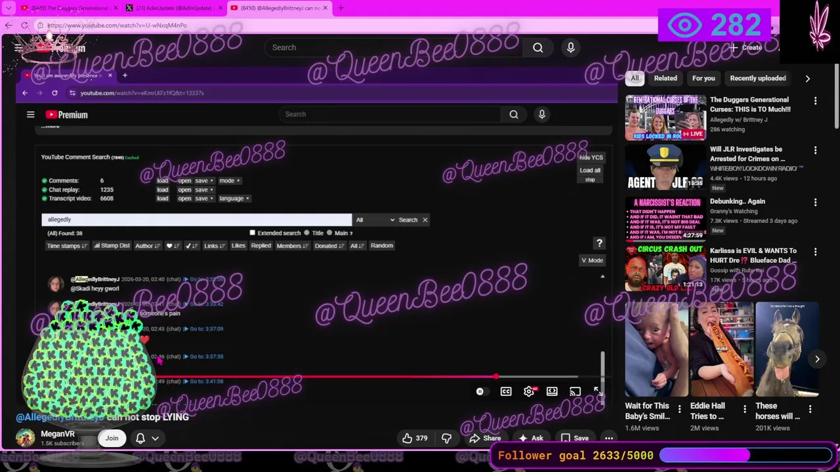Activate voice search microphone in outer YouTube

pos(570,47)
